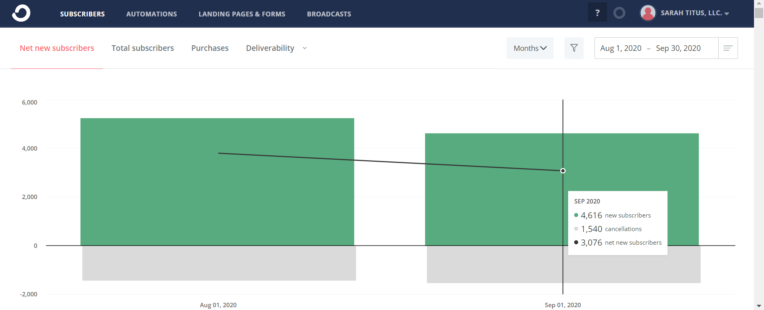
Task: Click the August green new subscribers bar
Action: (217, 182)
